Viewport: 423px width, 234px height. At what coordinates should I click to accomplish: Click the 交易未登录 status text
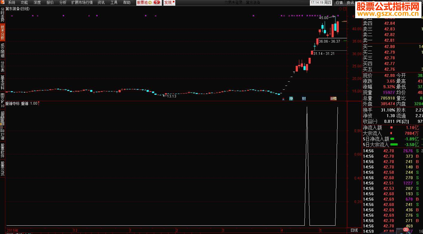234,2
